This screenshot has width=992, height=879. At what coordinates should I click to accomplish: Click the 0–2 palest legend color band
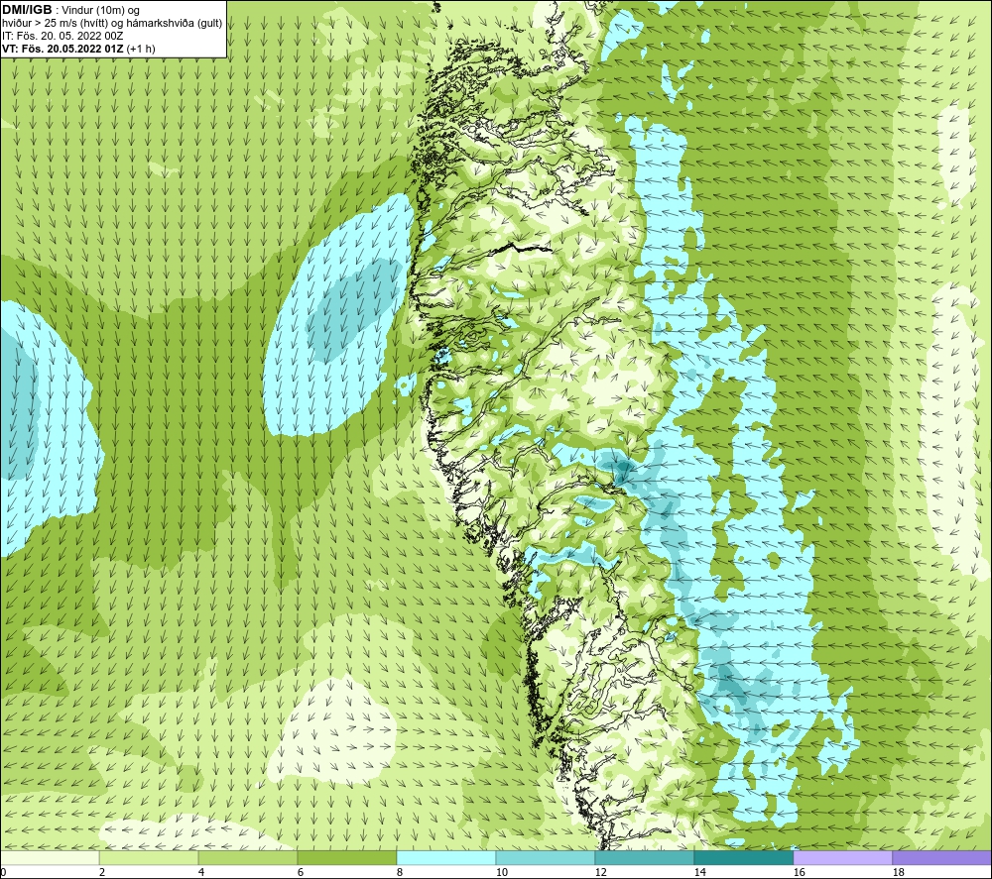50,857
